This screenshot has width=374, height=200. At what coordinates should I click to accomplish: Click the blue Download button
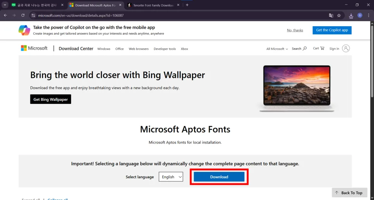tap(219, 177)
